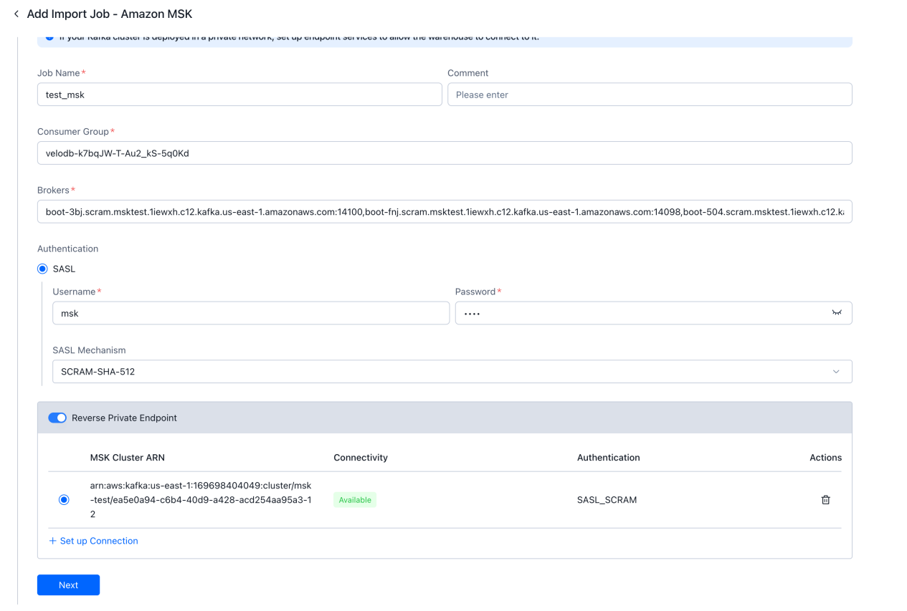Click the Comment input field
This screenshot has height=611, width=907.
point(650,95)
